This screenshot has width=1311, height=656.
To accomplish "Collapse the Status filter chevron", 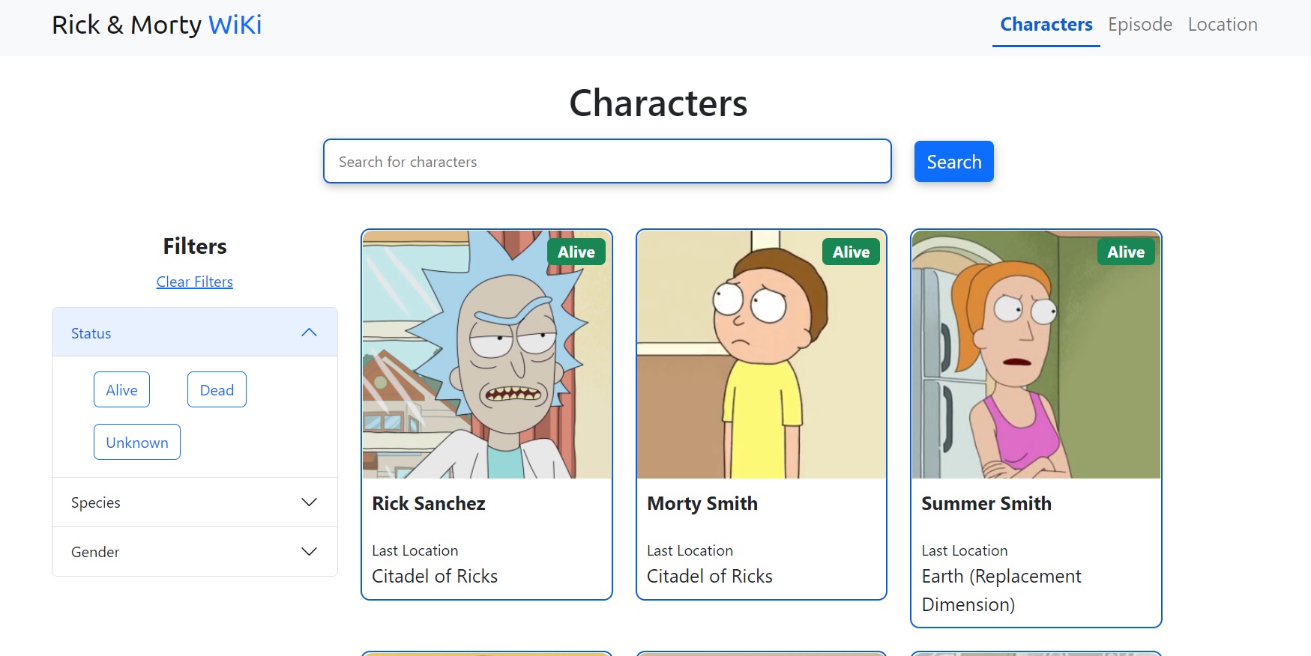I will pyautogui.click(x=309, y=332).
